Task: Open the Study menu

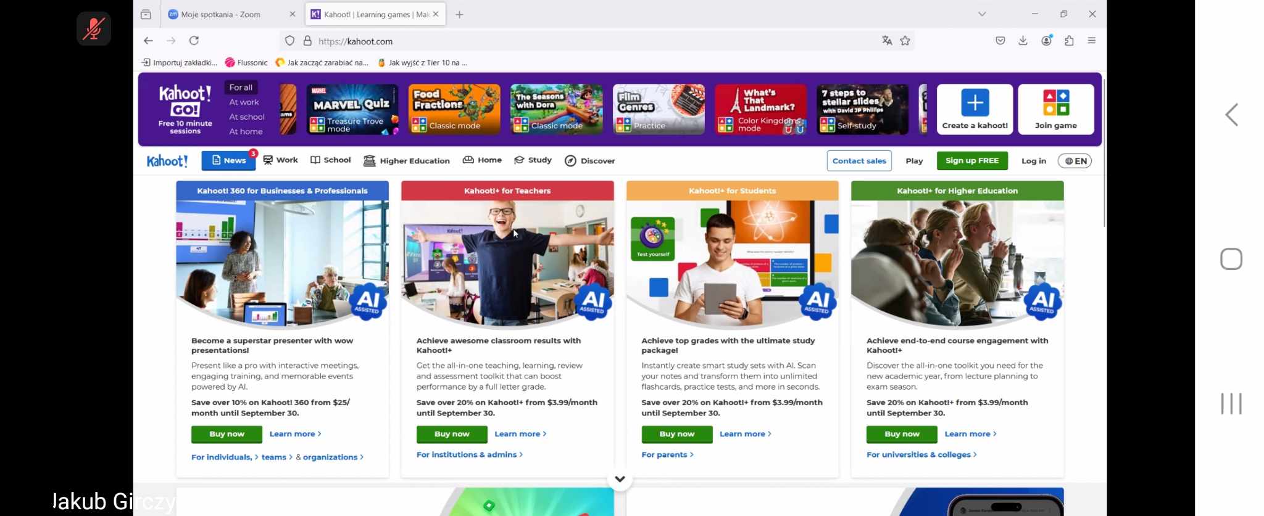Action: click(x=533, y=160)
